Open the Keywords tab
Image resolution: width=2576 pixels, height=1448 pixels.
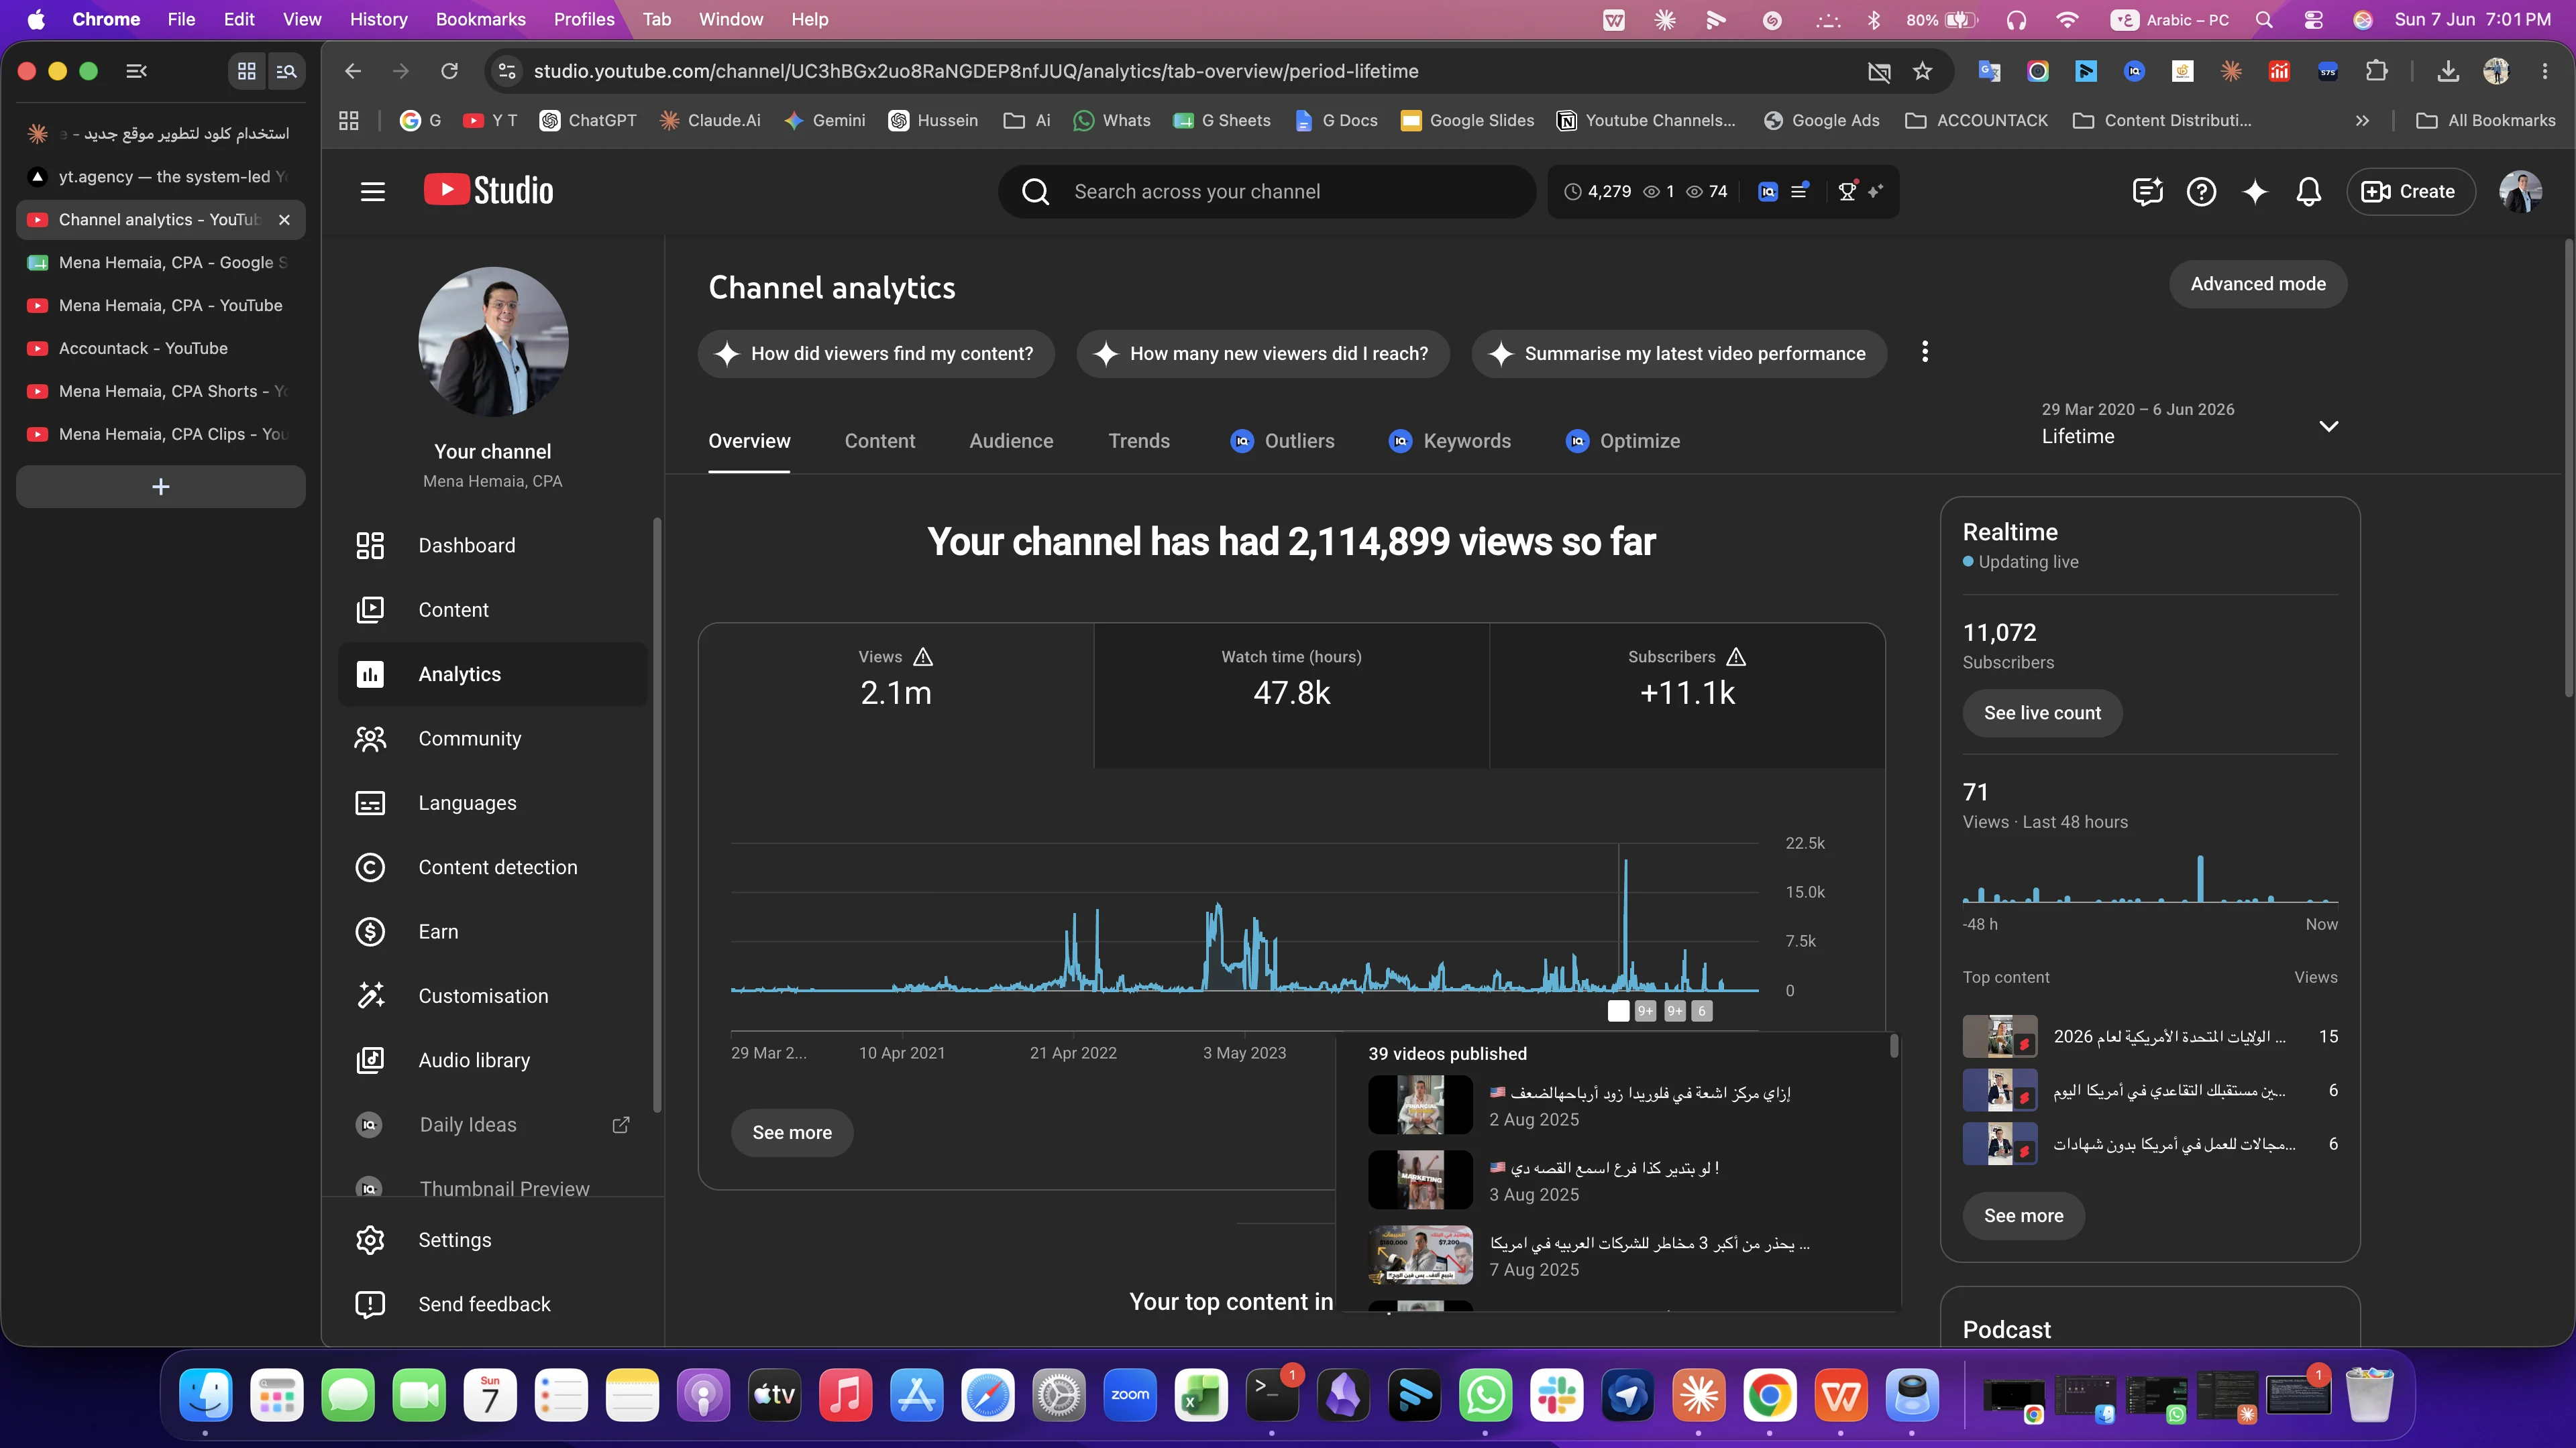(1450, 440)
